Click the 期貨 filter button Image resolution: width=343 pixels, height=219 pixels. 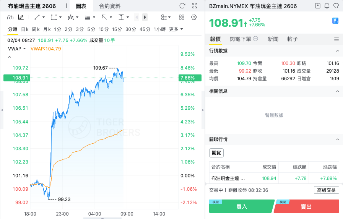(x=216, y=153)
